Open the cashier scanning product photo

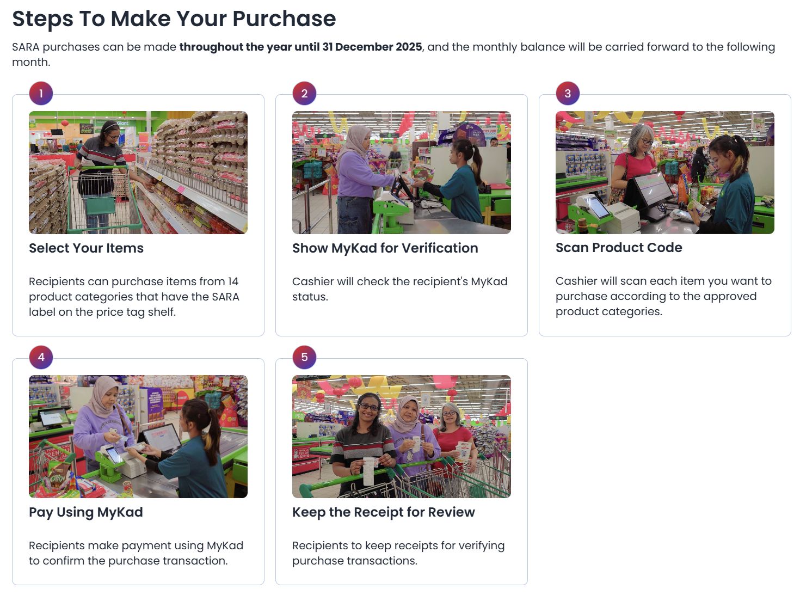point(665,173)
